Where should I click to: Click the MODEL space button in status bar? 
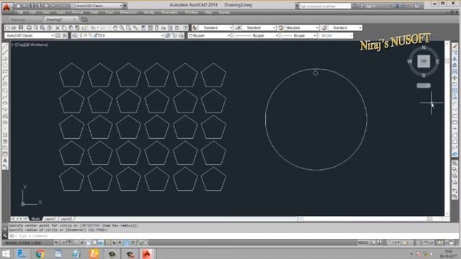363,243
